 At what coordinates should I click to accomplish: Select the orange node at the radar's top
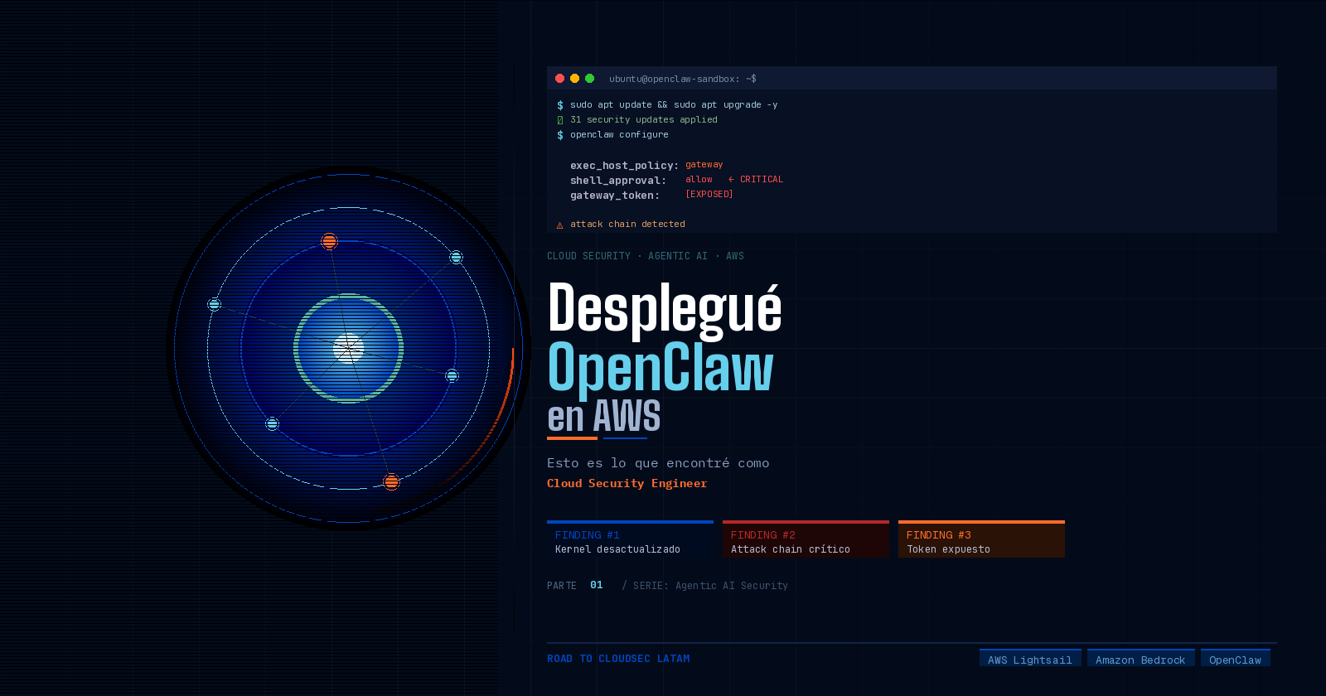[x=329, y=241]
